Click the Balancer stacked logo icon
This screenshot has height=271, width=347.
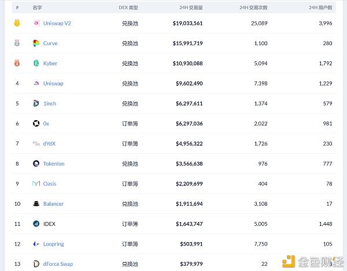[36, 204]
